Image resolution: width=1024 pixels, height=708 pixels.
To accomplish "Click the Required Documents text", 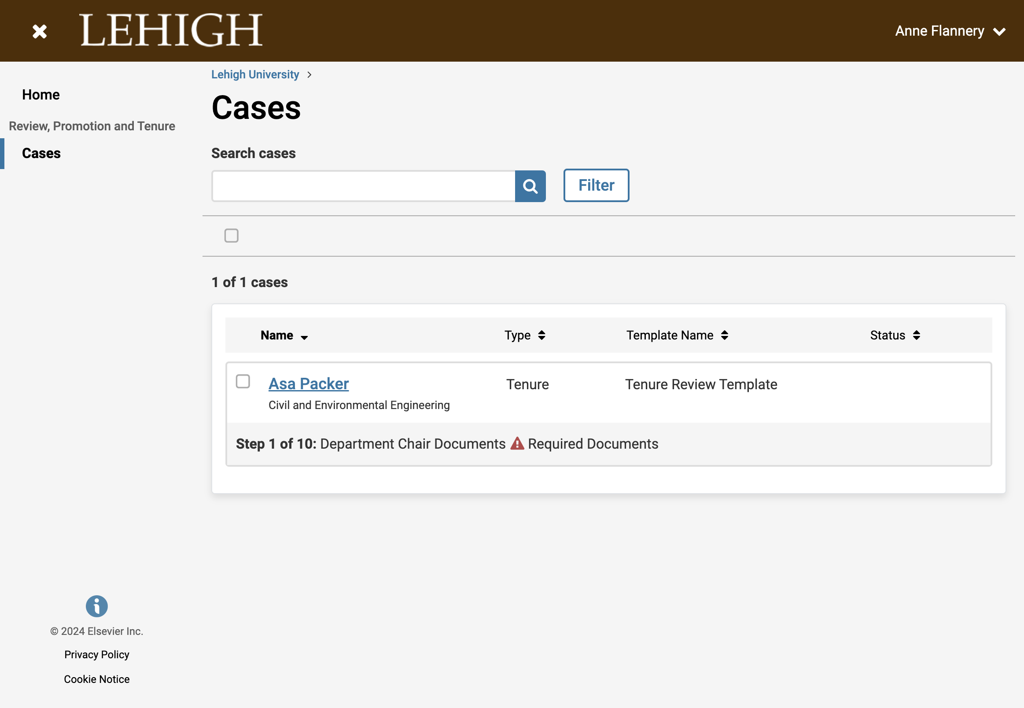I will (593, 444).
